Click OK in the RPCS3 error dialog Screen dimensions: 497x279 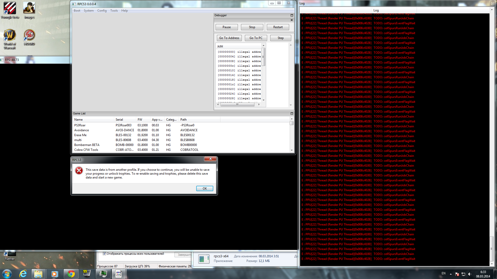(204, 189)
